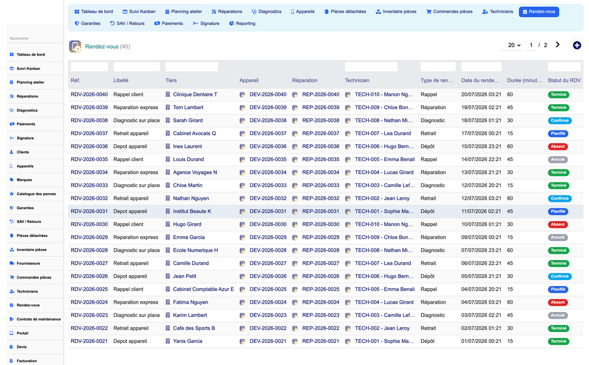Click the Catalogue des pannes bug icon
This screenshot has height=365, width=589.
pyautogui.click(x=12, y=194)
